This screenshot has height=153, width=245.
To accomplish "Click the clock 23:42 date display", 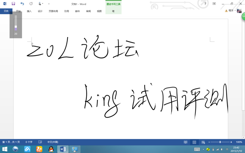I will click(x=236, y=149).
